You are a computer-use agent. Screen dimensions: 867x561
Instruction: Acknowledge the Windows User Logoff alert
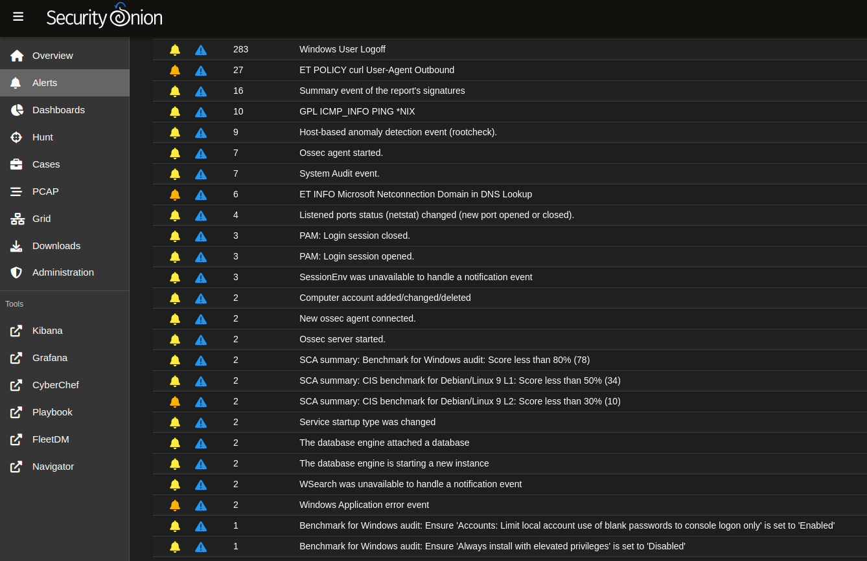coord(175,49)
